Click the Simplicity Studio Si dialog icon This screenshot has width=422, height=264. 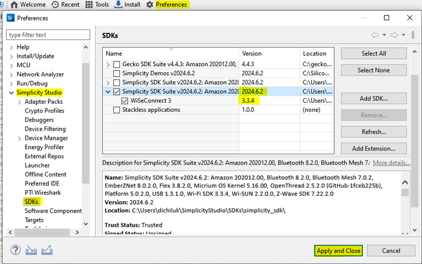[10, 17]
